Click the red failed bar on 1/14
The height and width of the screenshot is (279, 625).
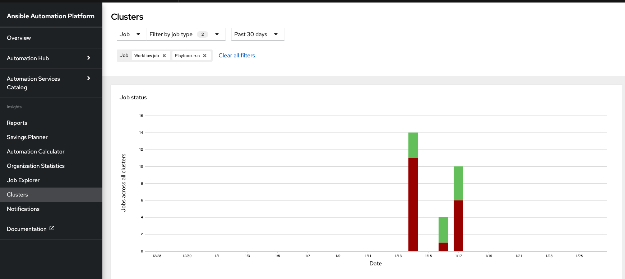(413, 204)
